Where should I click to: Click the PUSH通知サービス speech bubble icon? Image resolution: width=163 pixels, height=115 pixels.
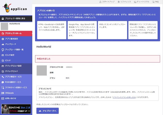[x=3, y=82]
